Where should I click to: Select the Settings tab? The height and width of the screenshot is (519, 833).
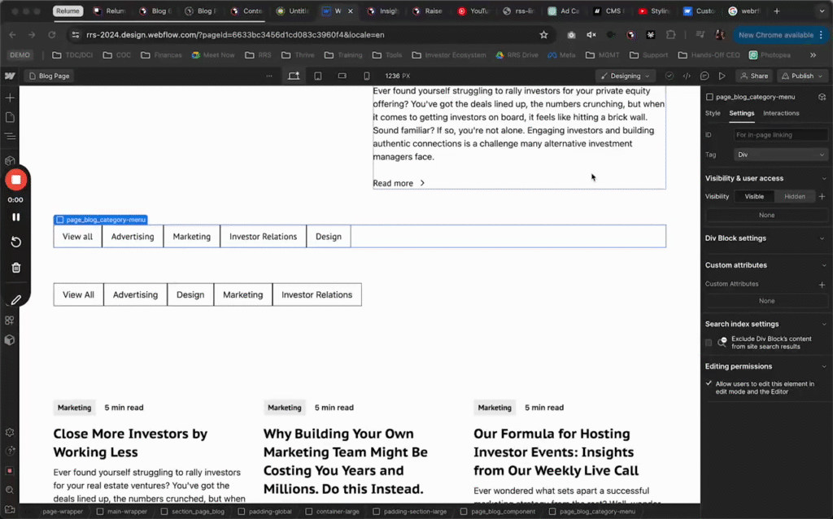click(x=742, y=113)
